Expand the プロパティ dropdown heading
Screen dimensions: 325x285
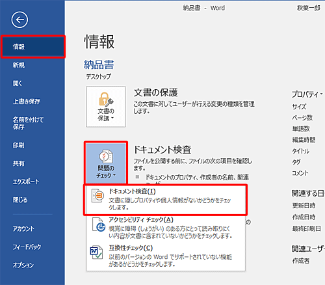tap(307, 94)
